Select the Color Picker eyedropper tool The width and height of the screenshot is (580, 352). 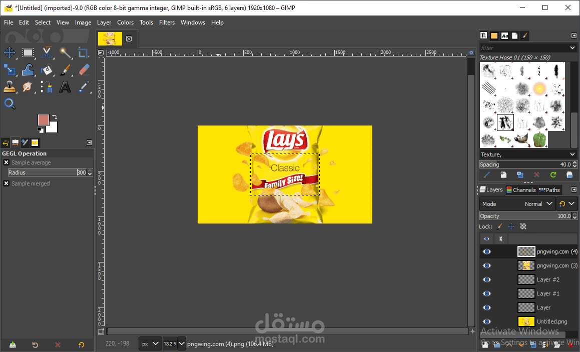pos(84,87)
